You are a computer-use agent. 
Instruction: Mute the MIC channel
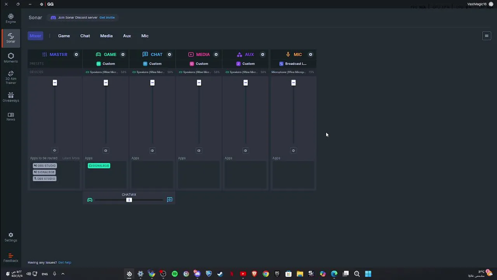(294, 150)
